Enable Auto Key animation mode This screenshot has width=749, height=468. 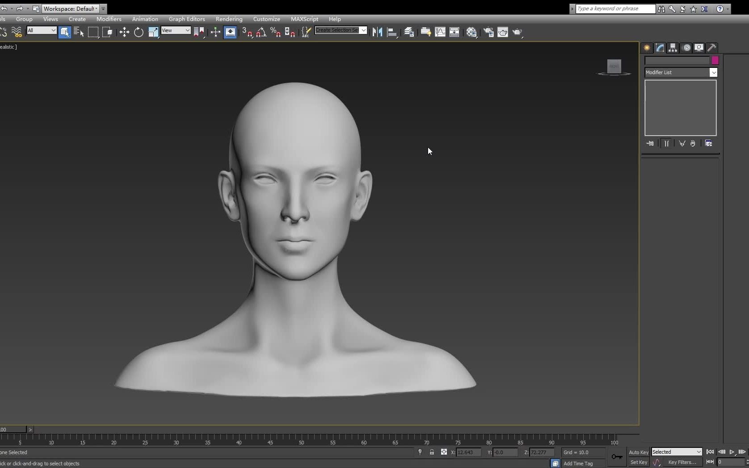point(638,452)
